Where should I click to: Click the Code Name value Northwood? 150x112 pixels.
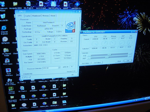[41, 26]
